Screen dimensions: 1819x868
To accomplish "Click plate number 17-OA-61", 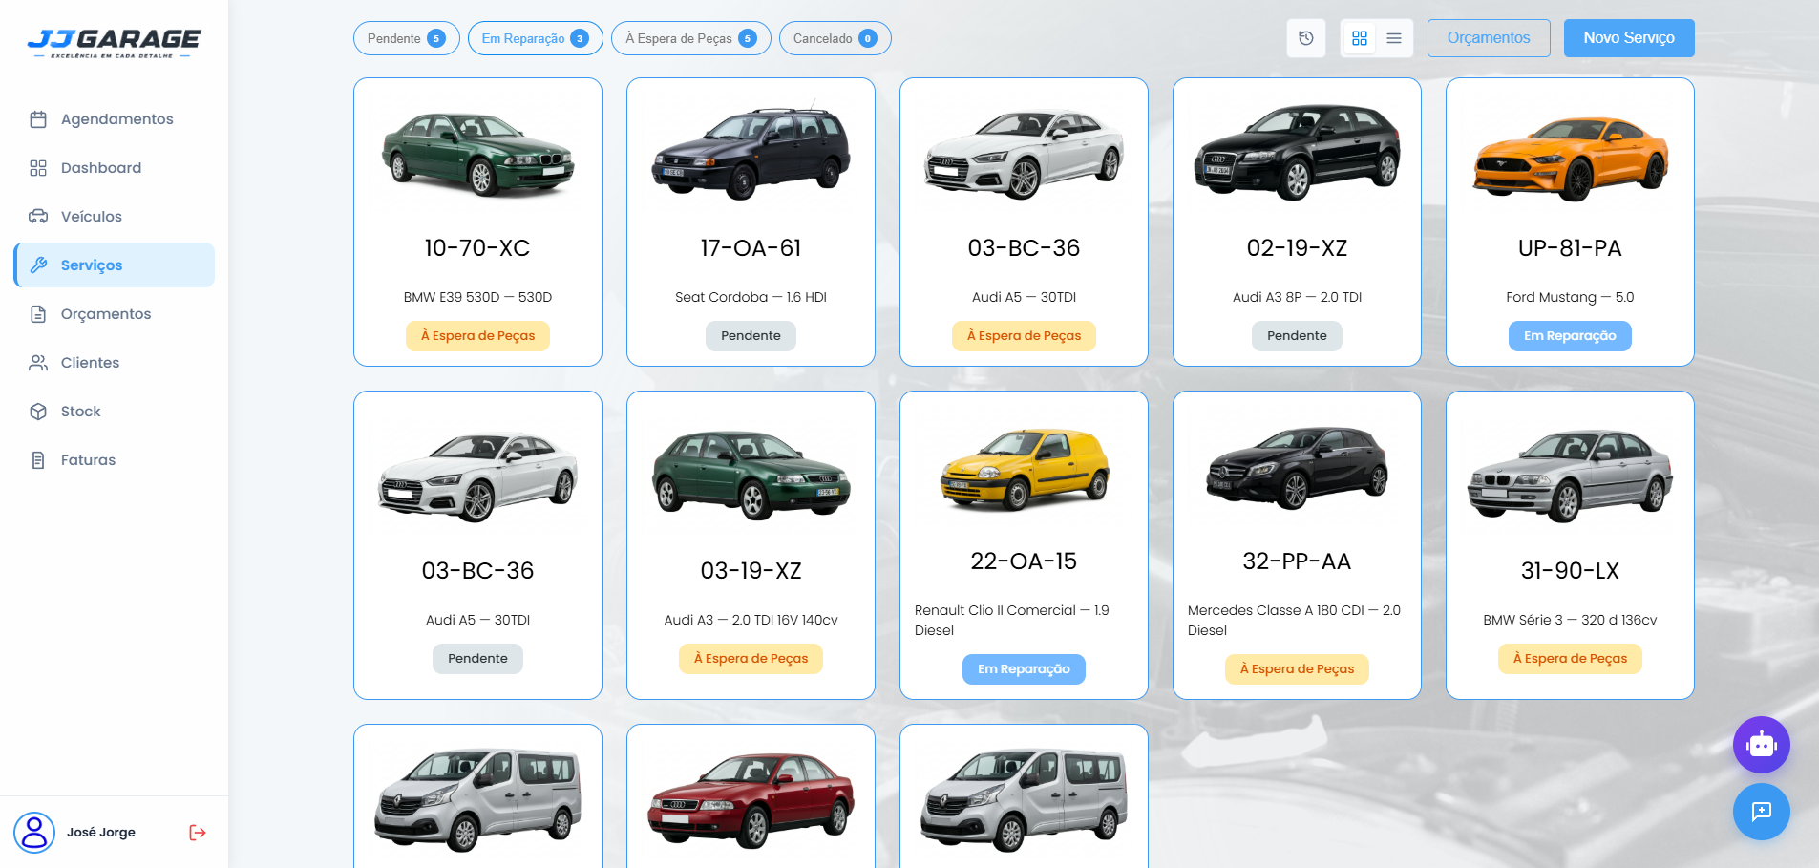I will click(x=751, y=248).
